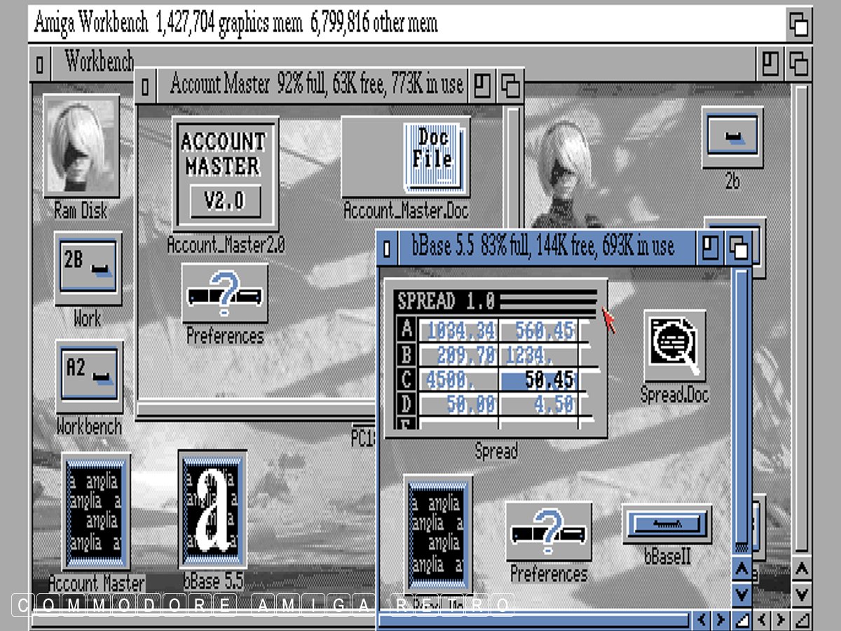The height and width of the screenshot is (631, 841).
Task: Open the Account_Master.Doc file icon
Action: click(406, 156)
